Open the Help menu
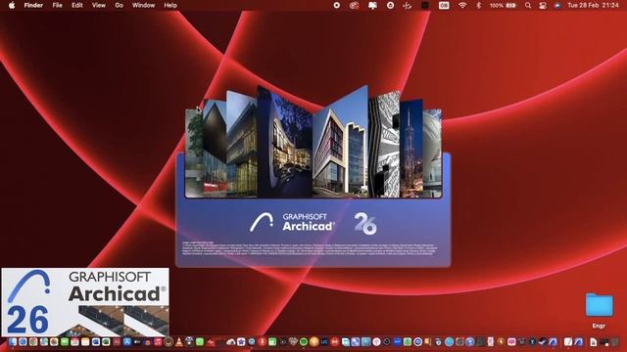 click(x=170, y=5)
